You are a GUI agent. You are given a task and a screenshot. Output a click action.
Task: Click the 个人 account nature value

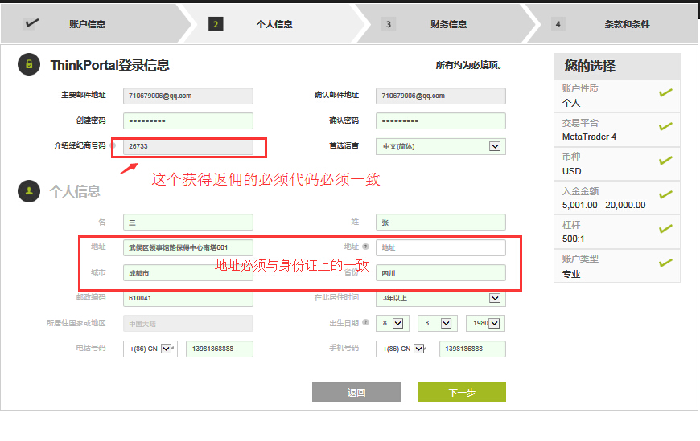[x=571, y=103]
